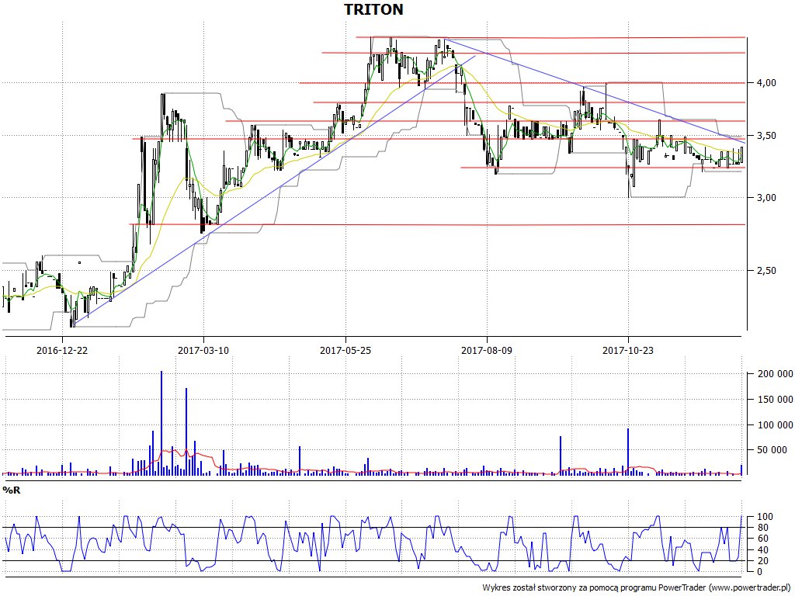Click the 150 000 volume axis label
Image resolution: width=795 pixels, height=596 pixels.
pos(776,400)
